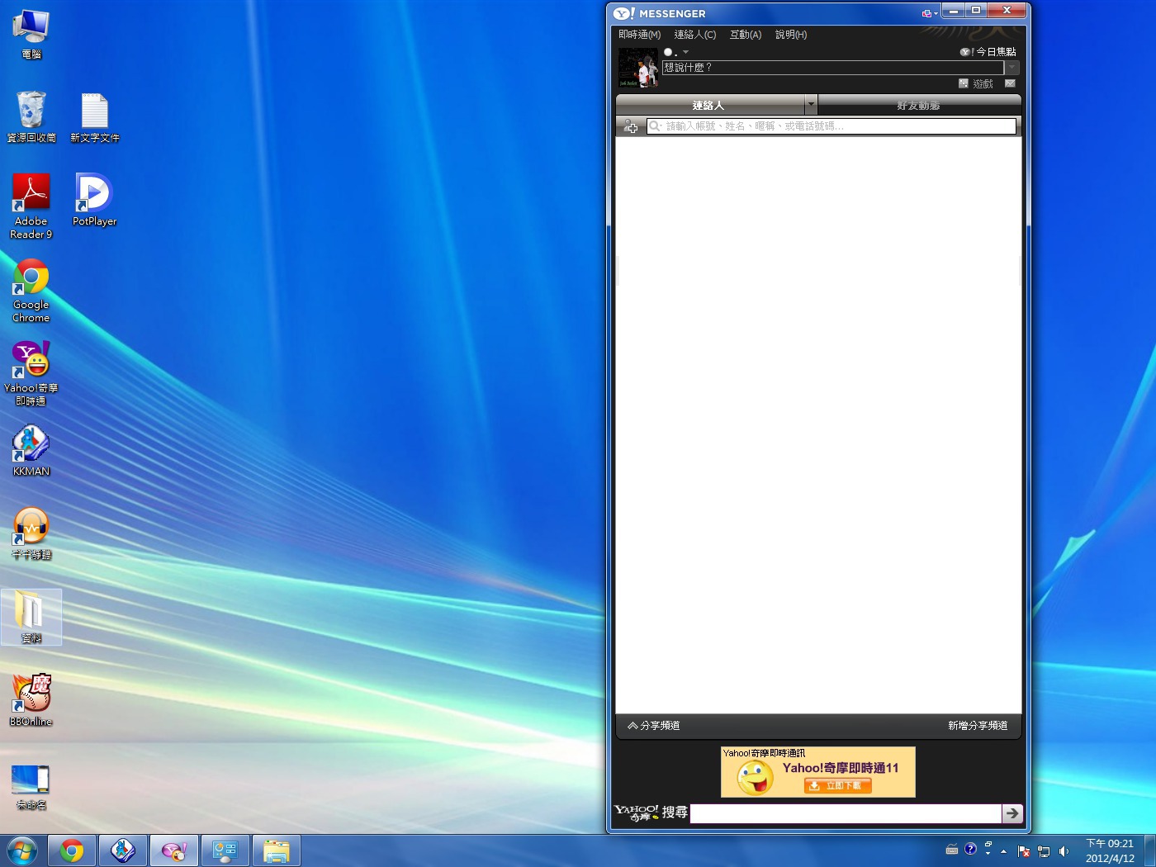Switch to the 連絡人 tab

(x=709, y=105)
